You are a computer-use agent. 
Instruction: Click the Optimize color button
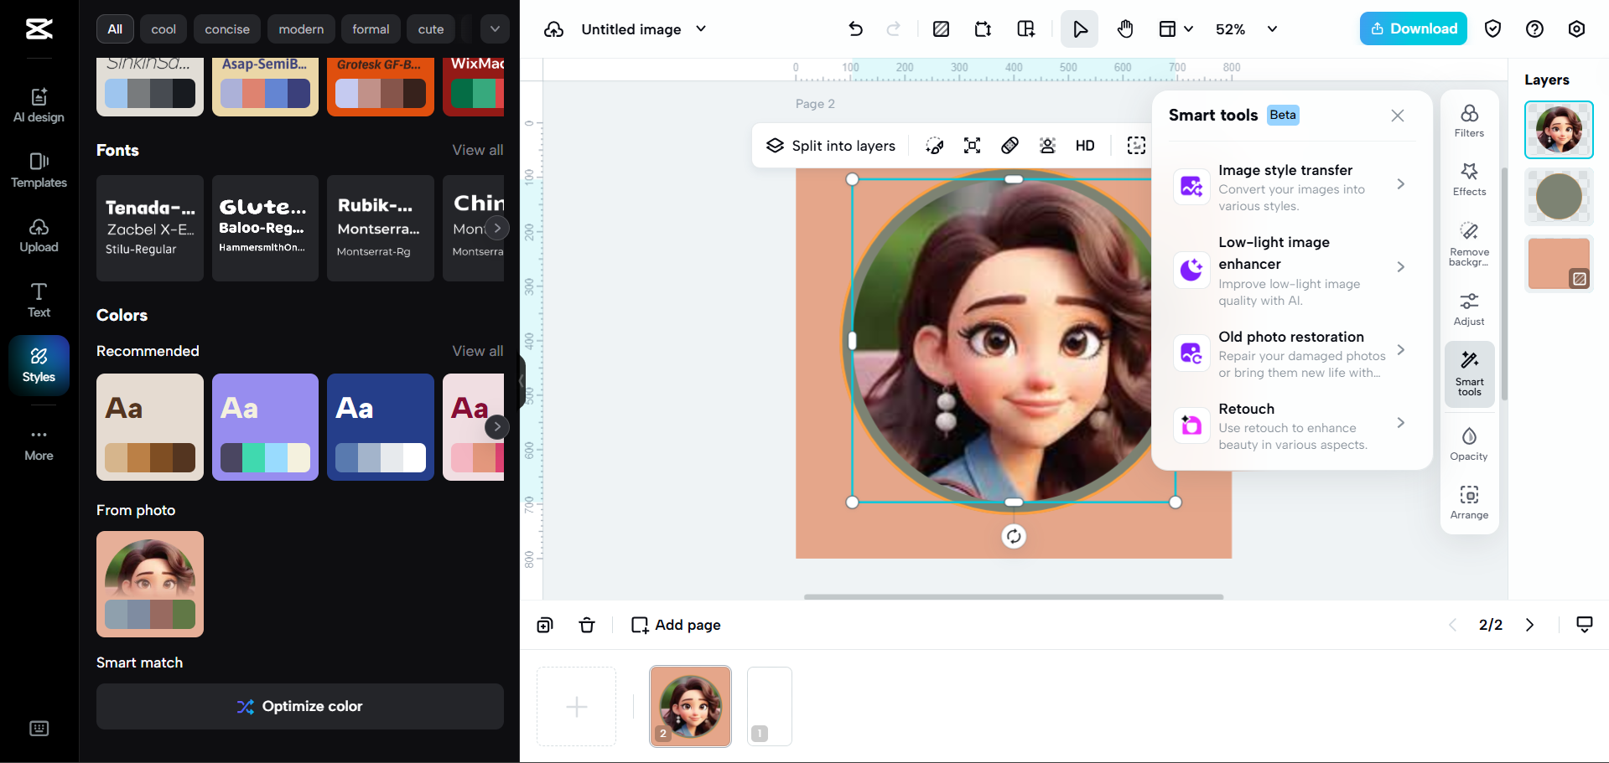pos(299,706)
